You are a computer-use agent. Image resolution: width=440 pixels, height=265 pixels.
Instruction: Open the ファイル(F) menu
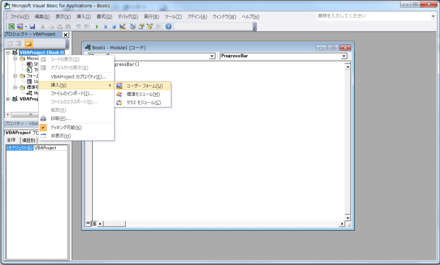click(x=19, y=17)
